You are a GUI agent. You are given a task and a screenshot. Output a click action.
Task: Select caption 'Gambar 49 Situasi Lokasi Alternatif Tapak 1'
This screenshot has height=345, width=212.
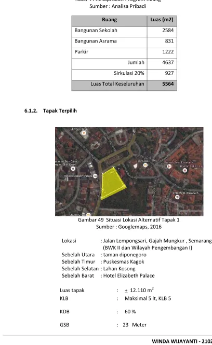click(128, 220)
